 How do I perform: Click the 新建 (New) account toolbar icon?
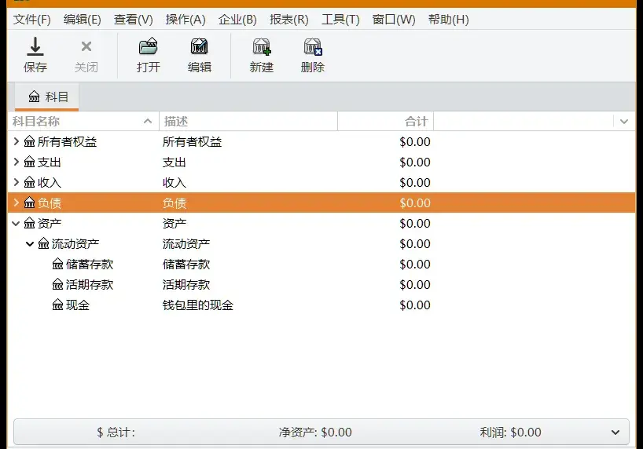click(262, 46)
